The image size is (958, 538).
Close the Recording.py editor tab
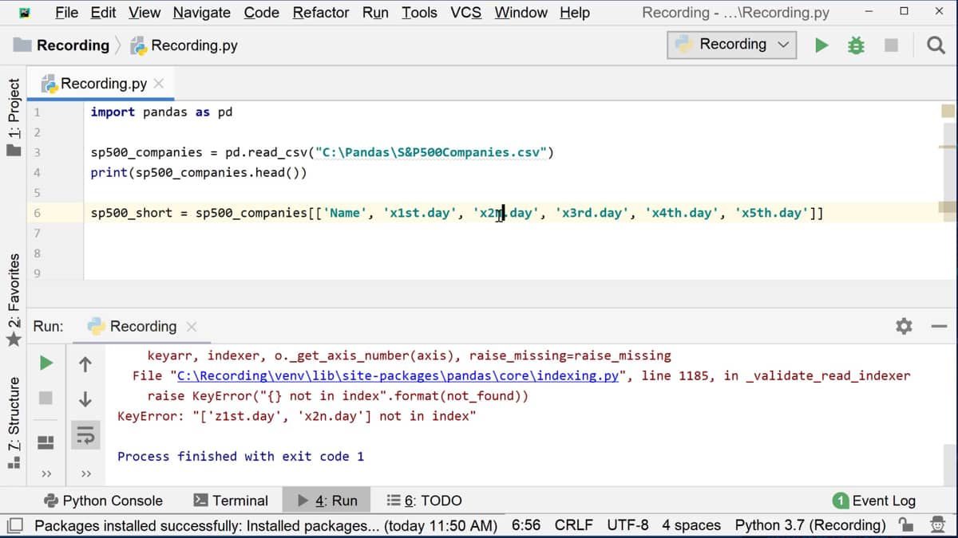(x=159, y=84)
